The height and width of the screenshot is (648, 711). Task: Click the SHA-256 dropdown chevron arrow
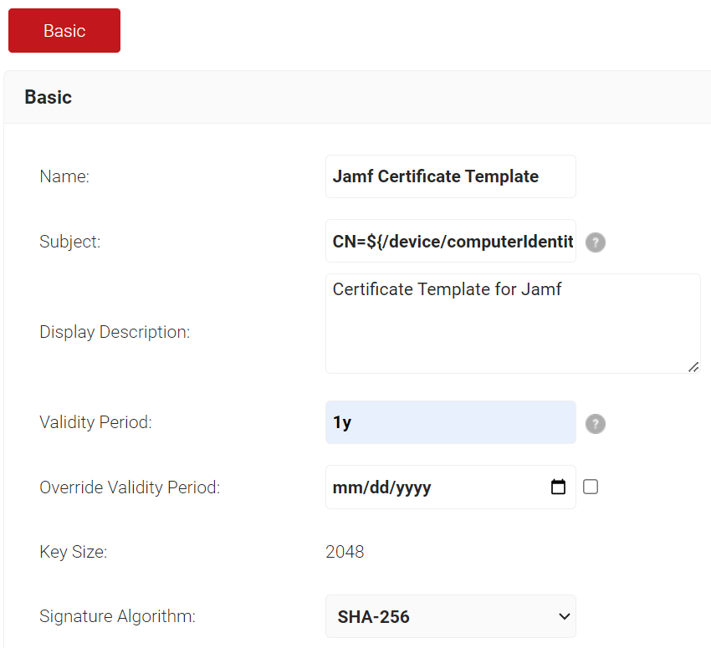(x=564, y=616)
